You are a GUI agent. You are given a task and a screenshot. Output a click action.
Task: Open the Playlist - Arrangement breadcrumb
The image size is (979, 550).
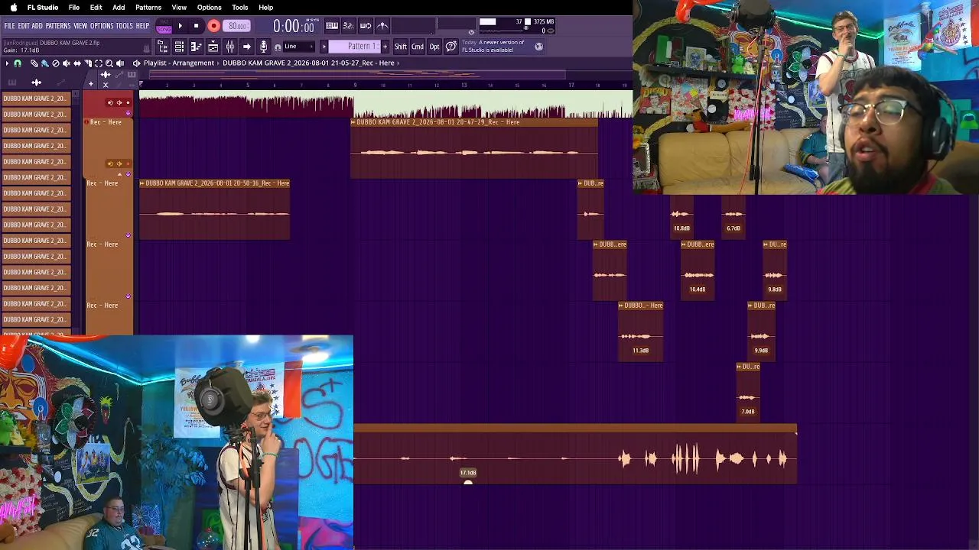tap(179, 63)
